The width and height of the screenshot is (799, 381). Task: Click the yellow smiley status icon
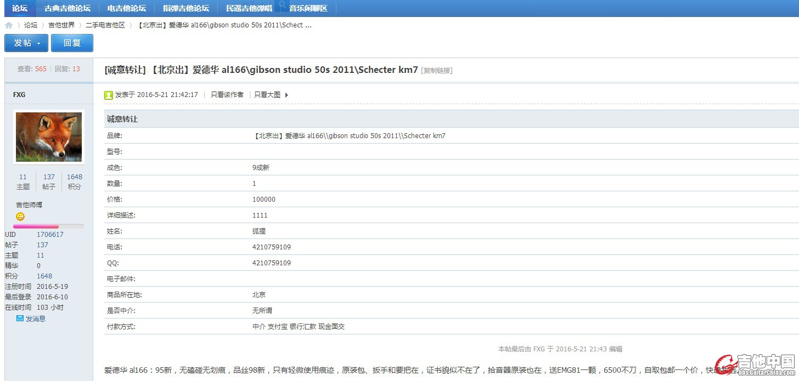click(20, 217)
